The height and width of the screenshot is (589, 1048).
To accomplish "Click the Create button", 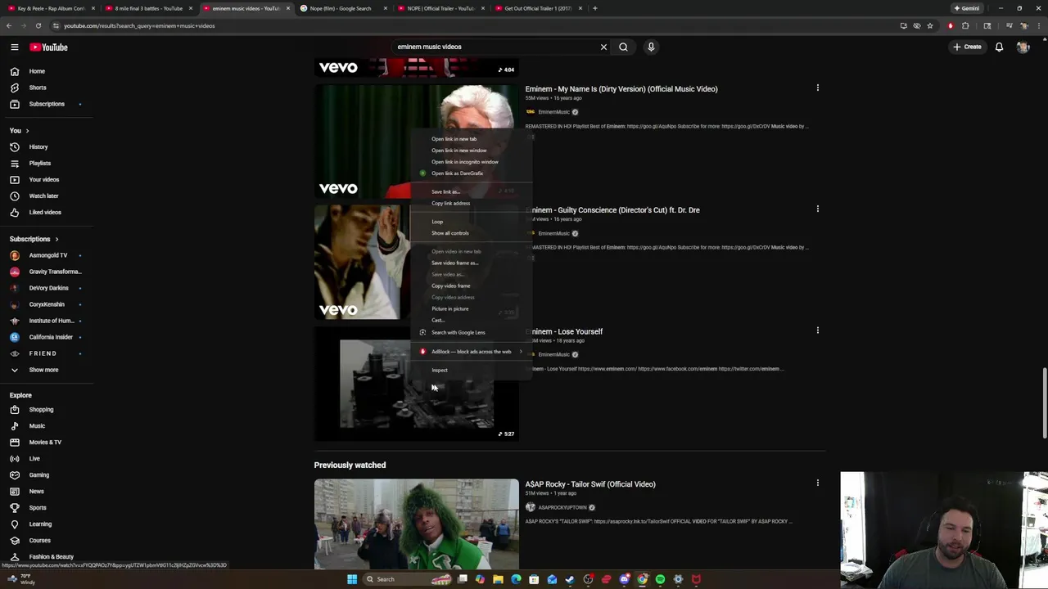I will point(967,47).
